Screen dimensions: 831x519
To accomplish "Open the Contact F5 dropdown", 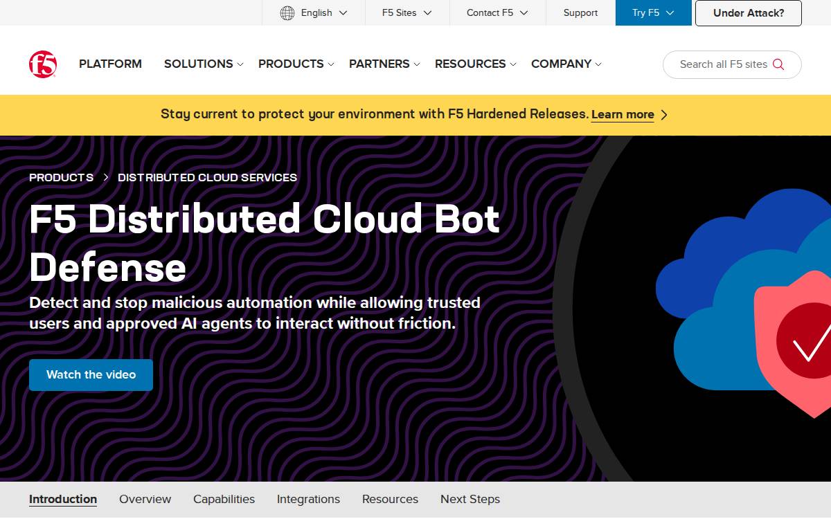I will (497, 12).
